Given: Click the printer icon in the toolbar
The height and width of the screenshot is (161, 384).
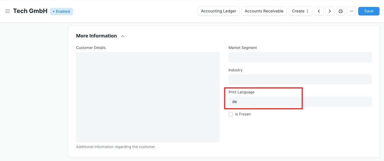Looking at the screenshot, I should (x=340, y=11).
